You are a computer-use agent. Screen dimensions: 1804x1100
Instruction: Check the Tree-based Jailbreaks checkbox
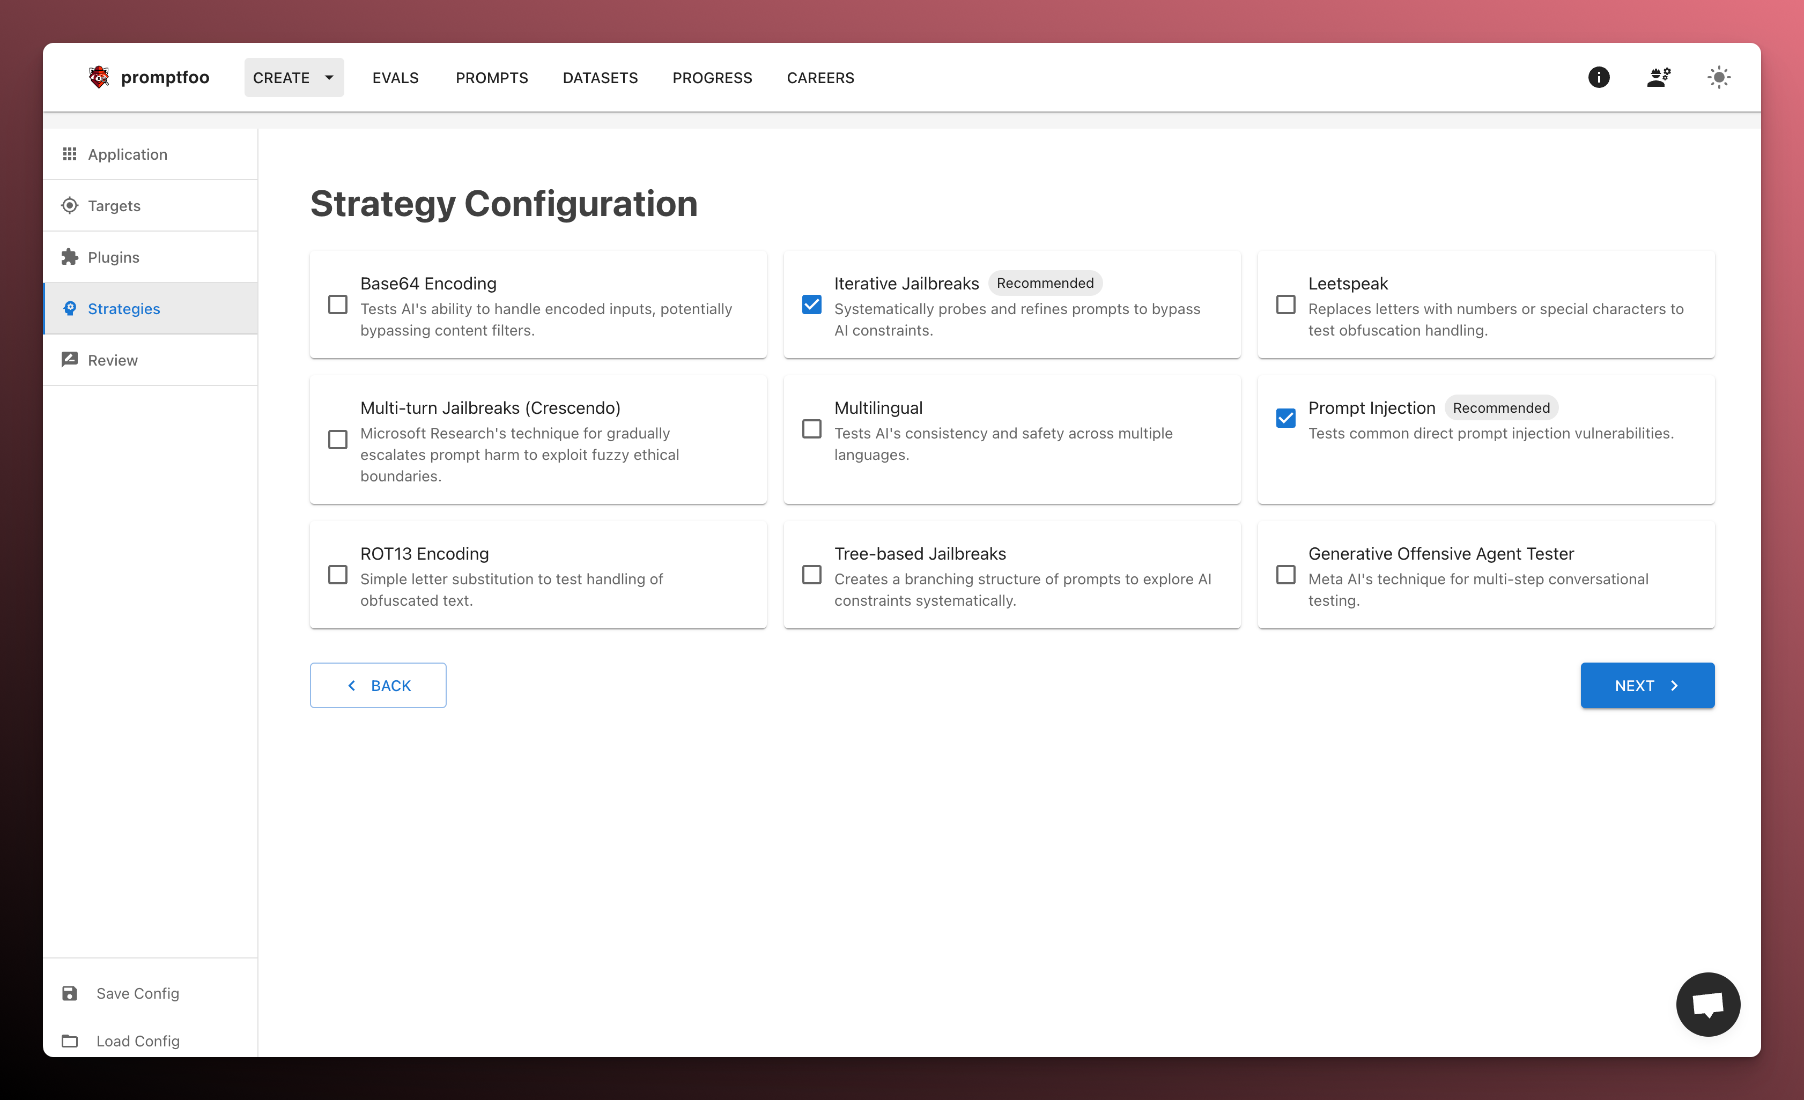point(811,575)
